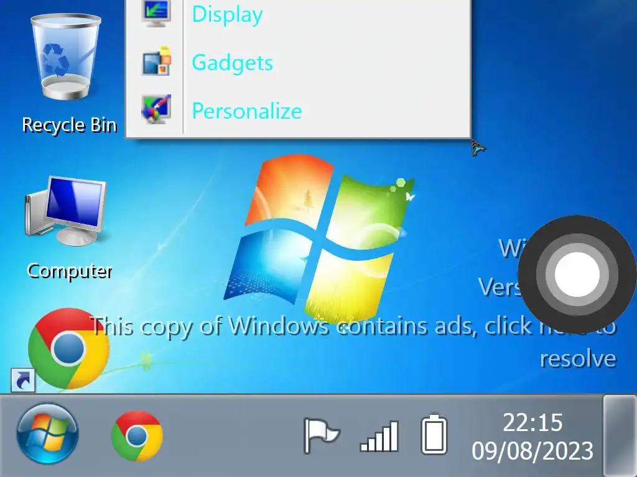
Task: Click the date 09/08/2023 in tray
Action: (x=532, y=451)
